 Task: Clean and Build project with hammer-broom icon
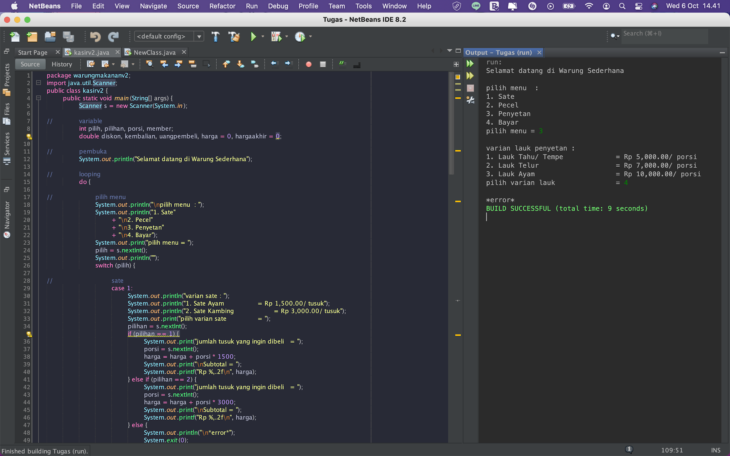pos(234,36)
